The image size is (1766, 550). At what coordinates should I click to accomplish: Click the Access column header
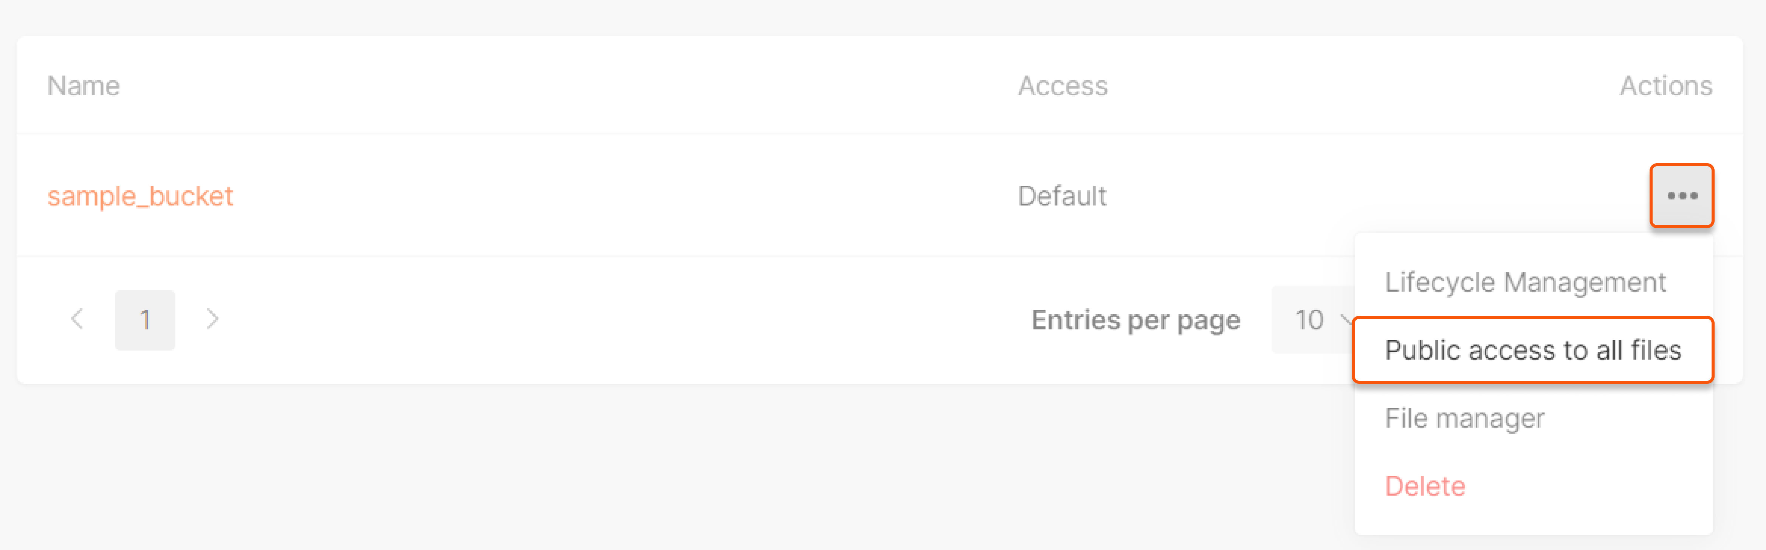1063,86
